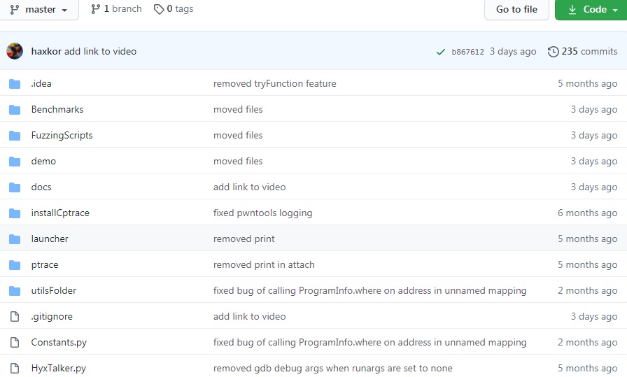Click the commit history clock icon

(553, 52)
